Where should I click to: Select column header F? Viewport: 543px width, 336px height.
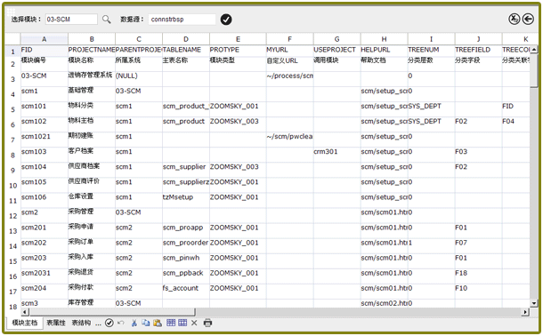289,39
